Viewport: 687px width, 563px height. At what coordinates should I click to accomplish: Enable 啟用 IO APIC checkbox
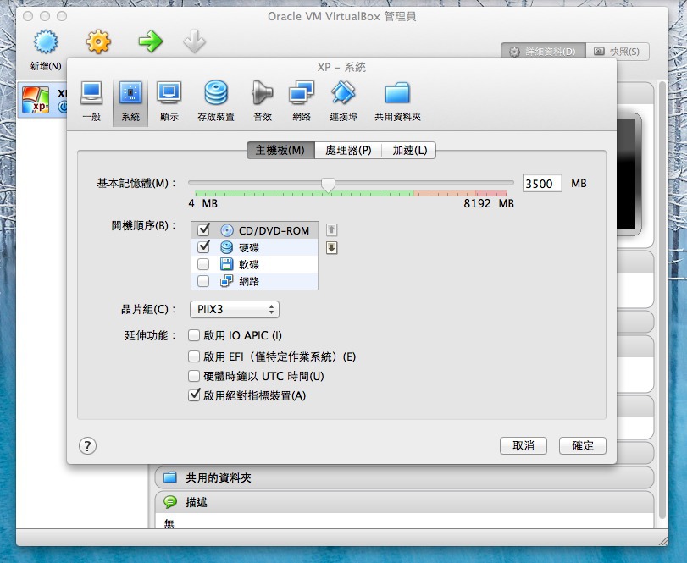coord(194,335)
